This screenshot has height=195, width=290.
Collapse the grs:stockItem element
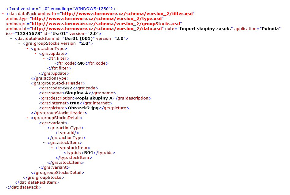click(x=44, y=143)
